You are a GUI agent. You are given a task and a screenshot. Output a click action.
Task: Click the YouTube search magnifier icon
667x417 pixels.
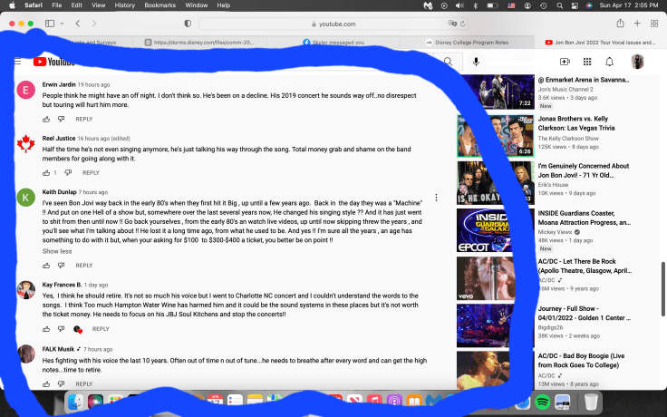(x=448, y=62)
